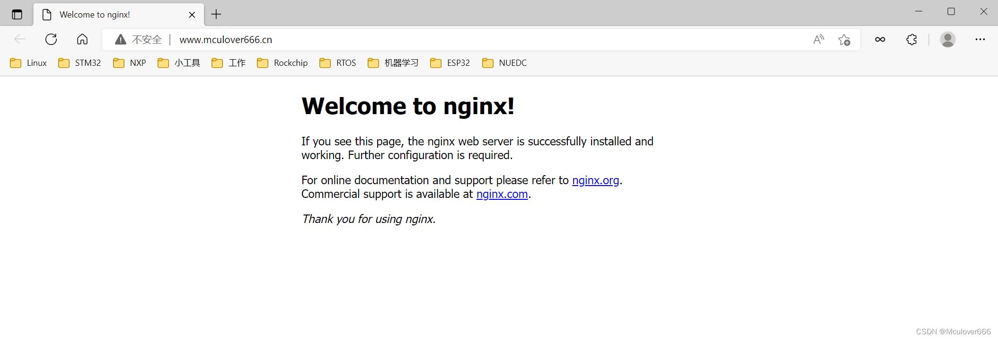Image resolution: width=998 pixels, height=339 pixels.
Task: Open Settings and more ellipsis menu
Action: coord(980,39)
